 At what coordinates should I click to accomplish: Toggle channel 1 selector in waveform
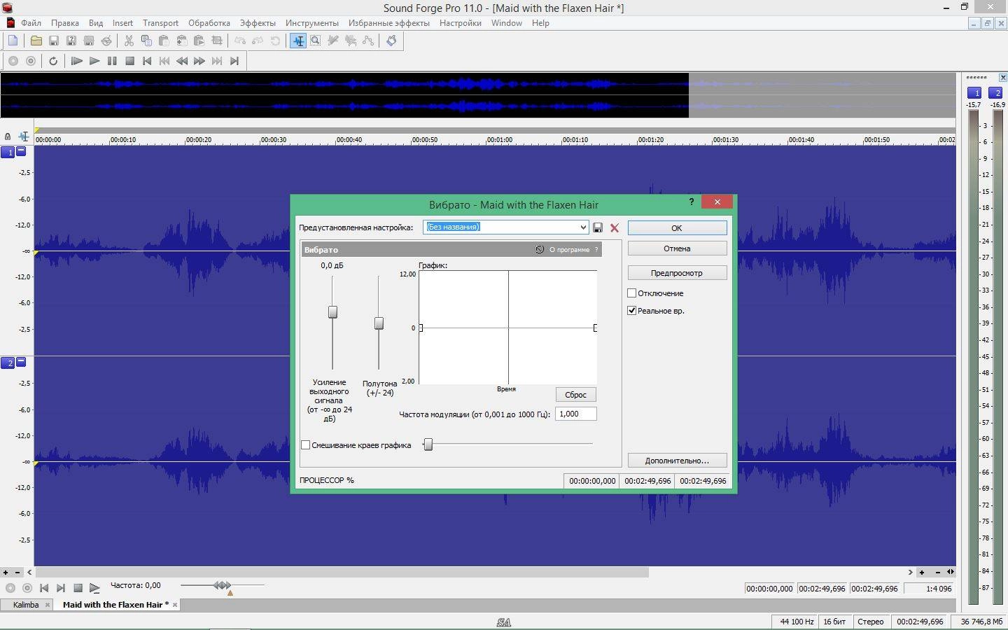(x=8, y=152)
